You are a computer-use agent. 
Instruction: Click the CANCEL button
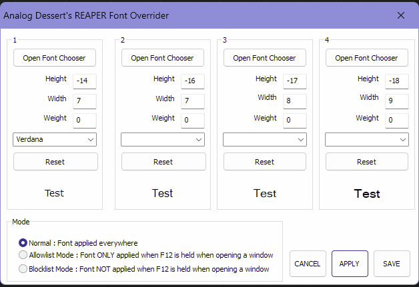(308, 264)
